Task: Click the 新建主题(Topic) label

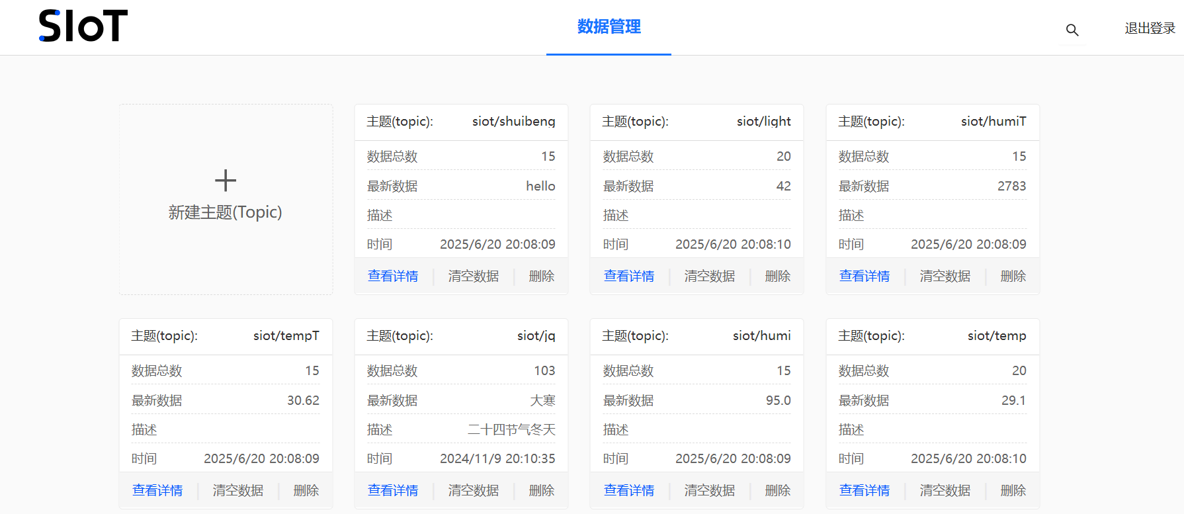Action: pos(226,212)
